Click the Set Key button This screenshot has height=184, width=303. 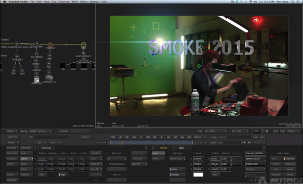[276, 164]
